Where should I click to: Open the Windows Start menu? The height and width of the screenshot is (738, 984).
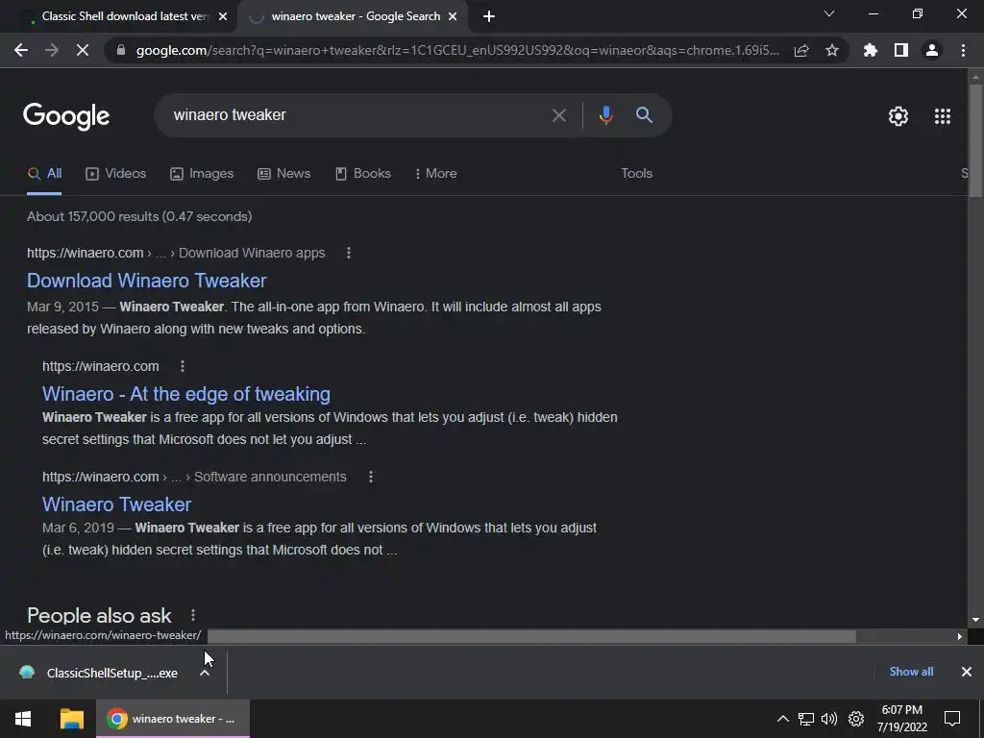[23, 719]
